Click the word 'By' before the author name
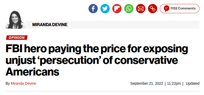The height and width of the screenshot is (95, 204). 8,83
